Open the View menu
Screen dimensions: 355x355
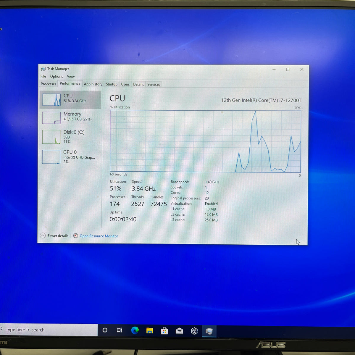[x=71, y=76]
